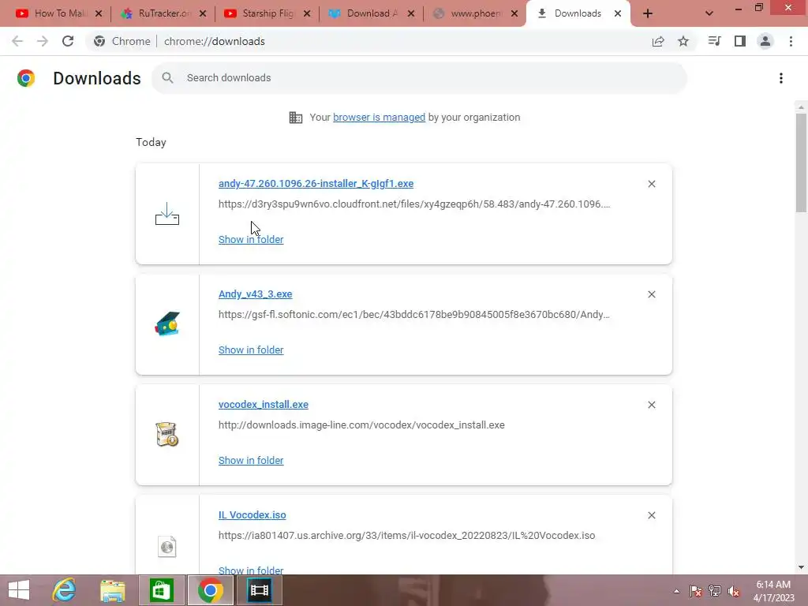Close the Downloads tab
Image resolution: width=808 pixels, height=606 pixels.
pyautogui.click(x=618, y=13)
